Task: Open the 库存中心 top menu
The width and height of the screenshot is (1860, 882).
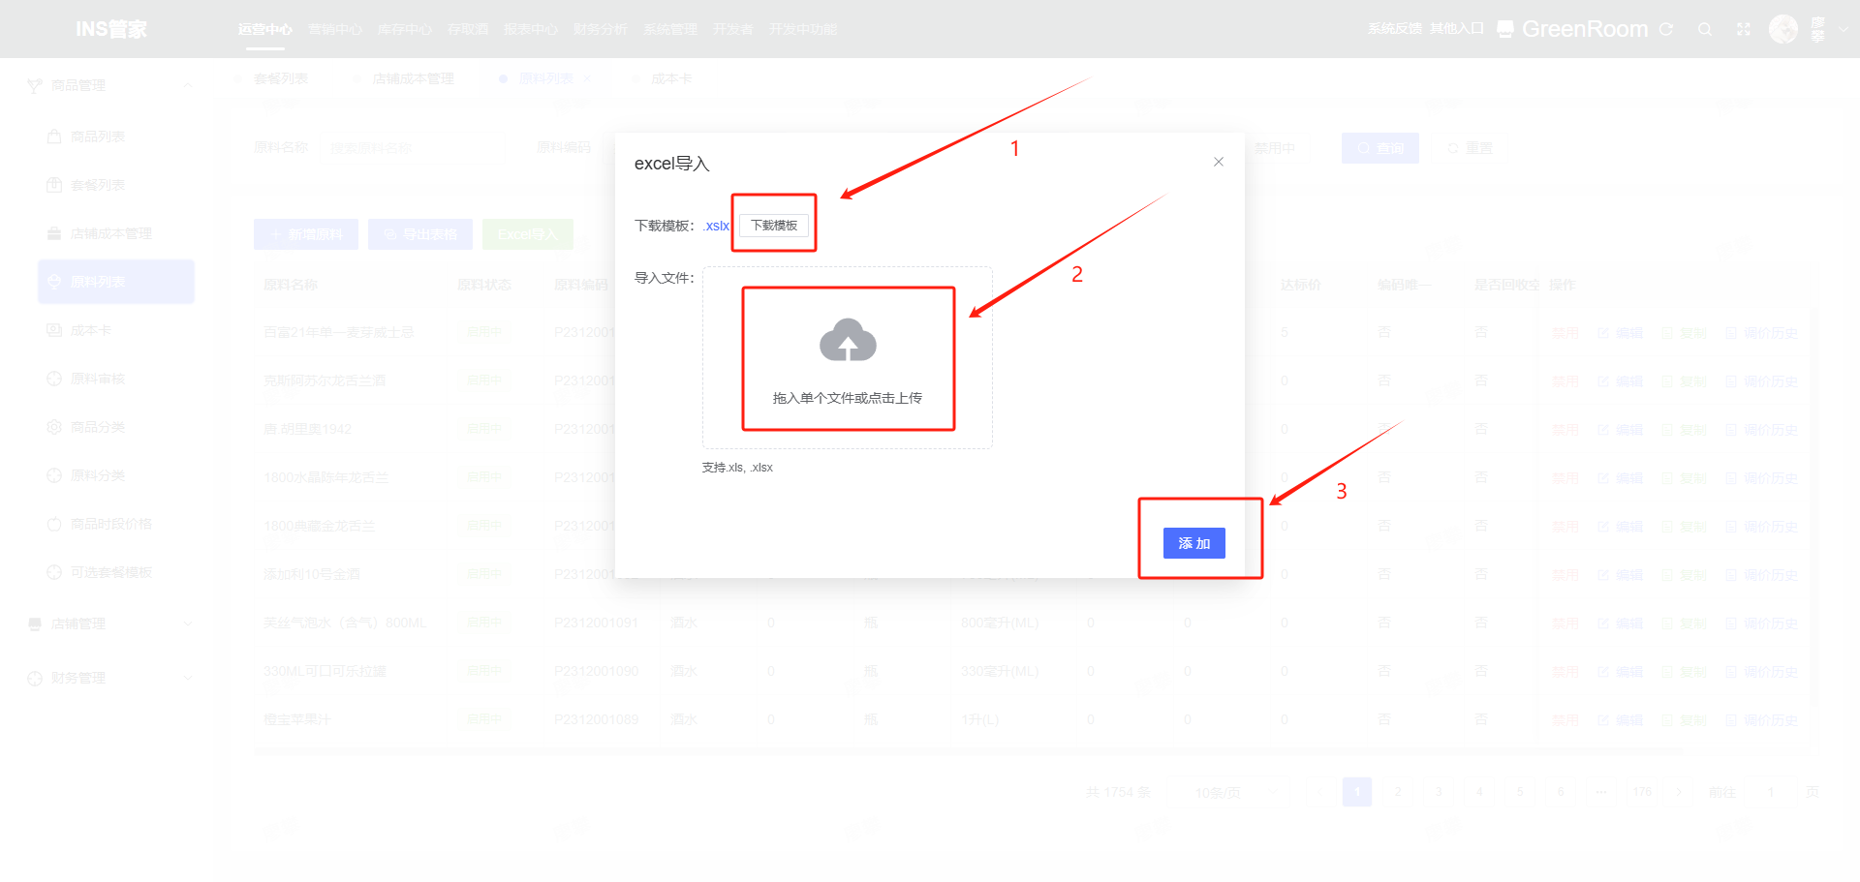Action: pos(405,29)
